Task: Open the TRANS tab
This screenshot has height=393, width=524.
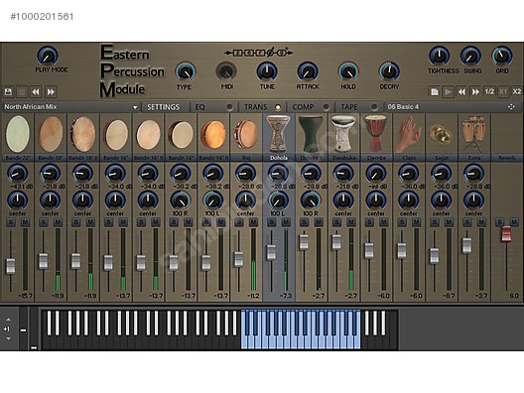Action: point(256,107)
